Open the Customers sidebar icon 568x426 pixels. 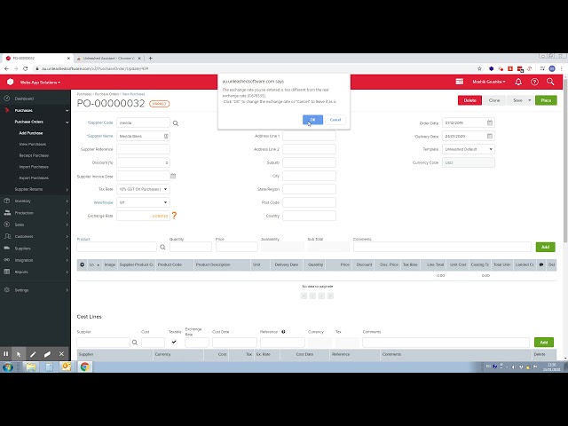pyautogui.click(x=7, y=236)
